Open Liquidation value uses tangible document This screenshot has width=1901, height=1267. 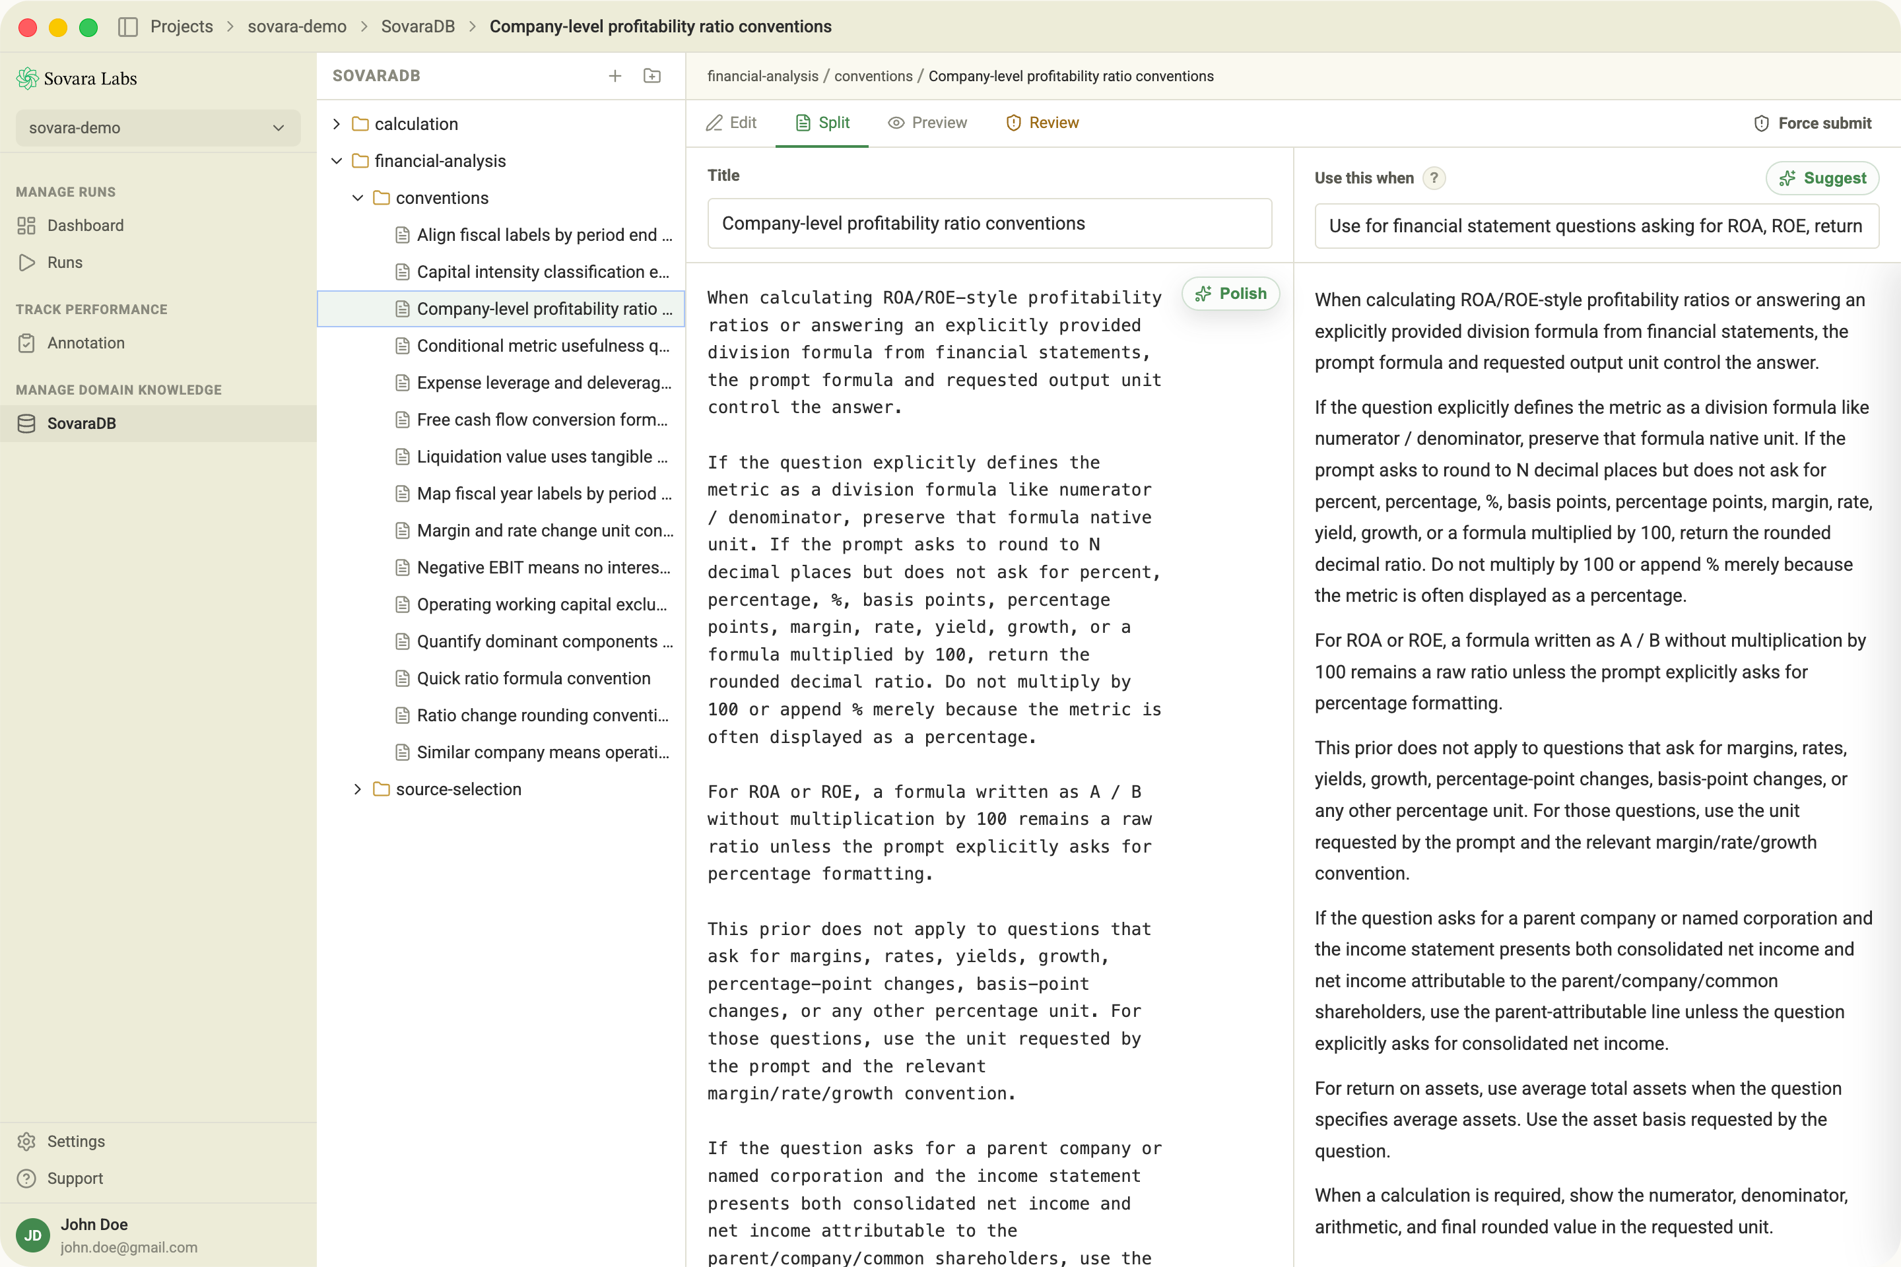[x=501, y=457]
